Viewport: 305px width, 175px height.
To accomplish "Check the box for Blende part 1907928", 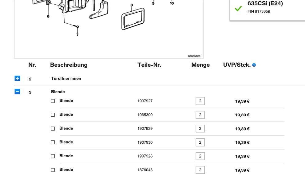I will (53, 156).
